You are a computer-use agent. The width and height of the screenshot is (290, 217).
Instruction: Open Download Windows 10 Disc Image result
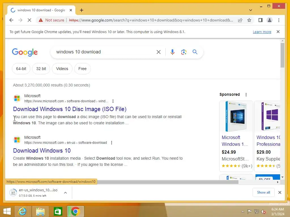(70, 109)
